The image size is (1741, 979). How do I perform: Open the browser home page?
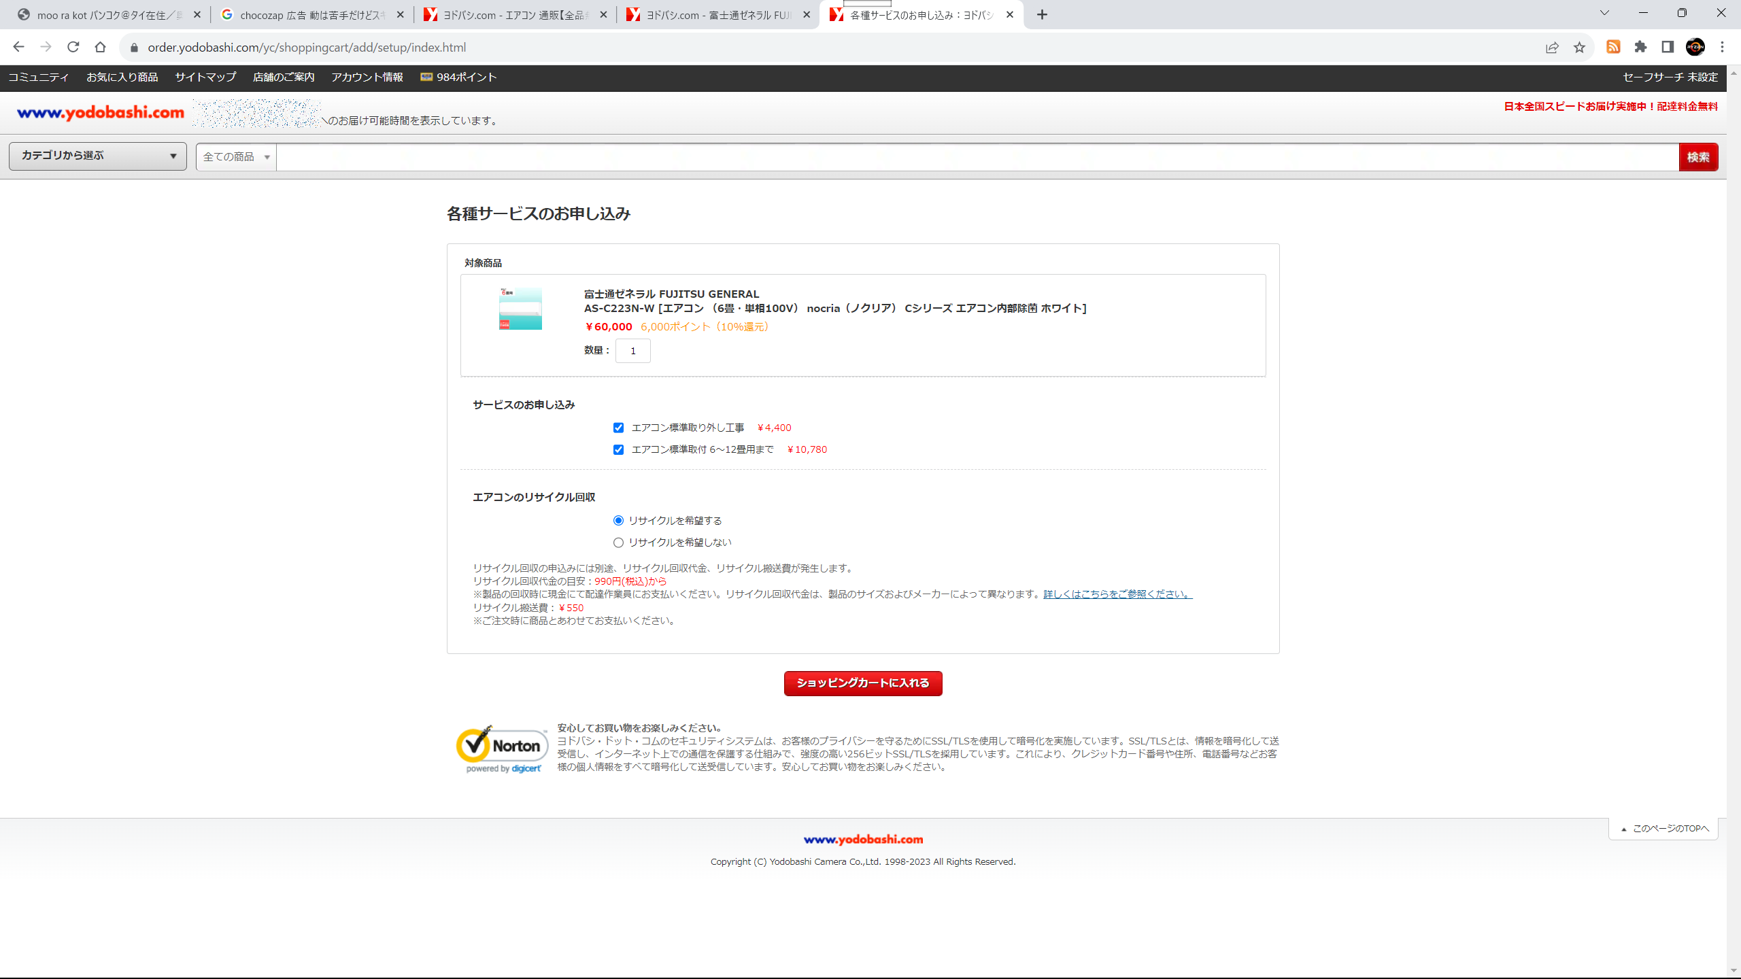click(x=100, y=47)
